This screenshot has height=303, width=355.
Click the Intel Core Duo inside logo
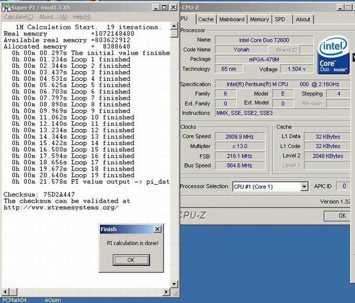click(x=333, y=56)
